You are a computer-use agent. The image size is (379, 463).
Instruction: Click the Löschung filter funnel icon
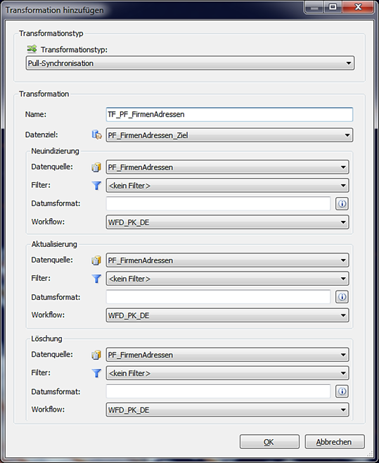[x=96, y=373]
